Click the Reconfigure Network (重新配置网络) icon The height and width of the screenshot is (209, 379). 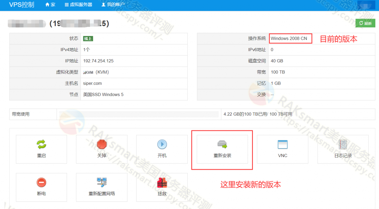[x=102, y=182]
